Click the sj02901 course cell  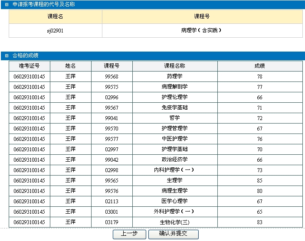(x=56, y=31)
